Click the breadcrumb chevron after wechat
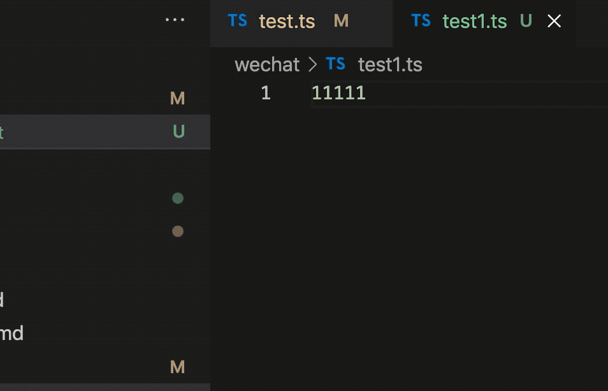This screenshot has height=391, width=608. (312, 64)
